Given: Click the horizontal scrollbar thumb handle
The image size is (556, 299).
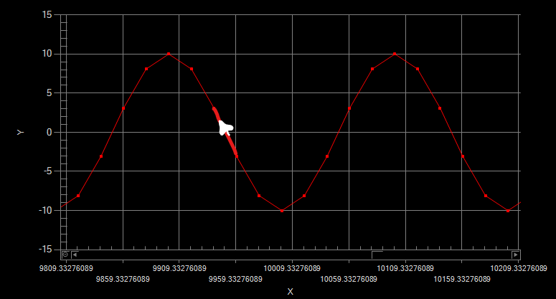Looking at the screenshot, I should click(x=377, y=255).
